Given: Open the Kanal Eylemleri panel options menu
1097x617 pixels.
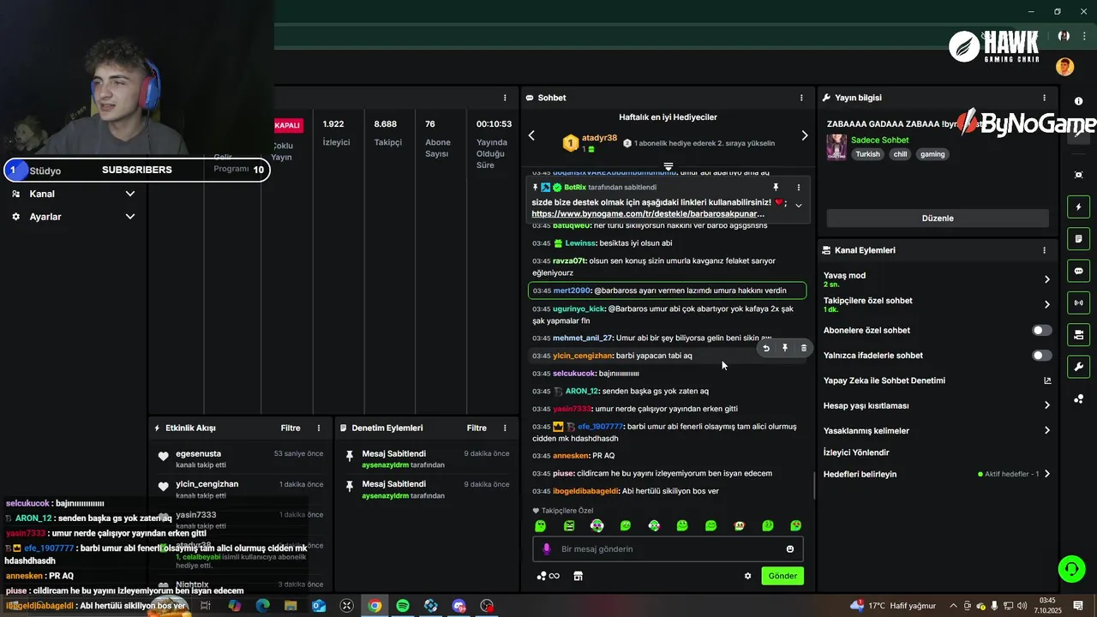Looking at the screenshot, I should tap(1044, 250).
